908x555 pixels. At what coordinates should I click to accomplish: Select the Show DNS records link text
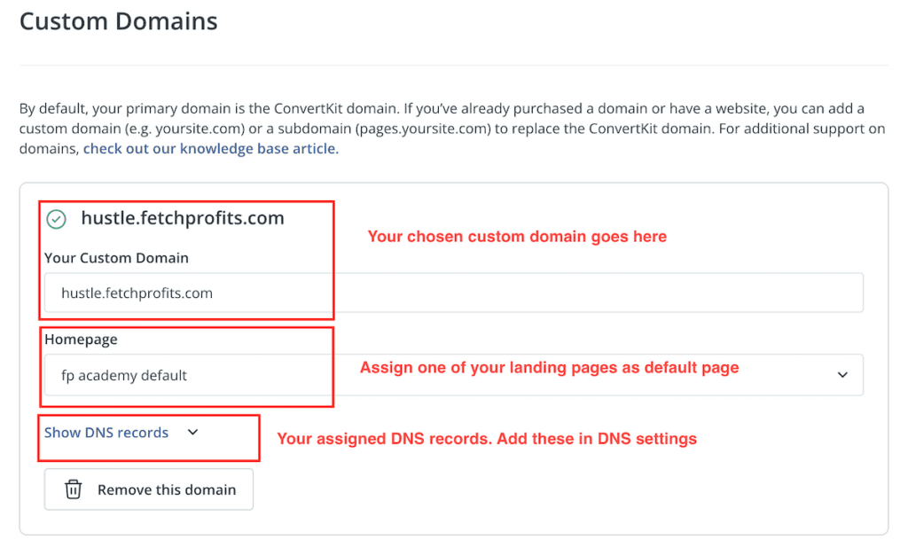click(x=106, y=433)
